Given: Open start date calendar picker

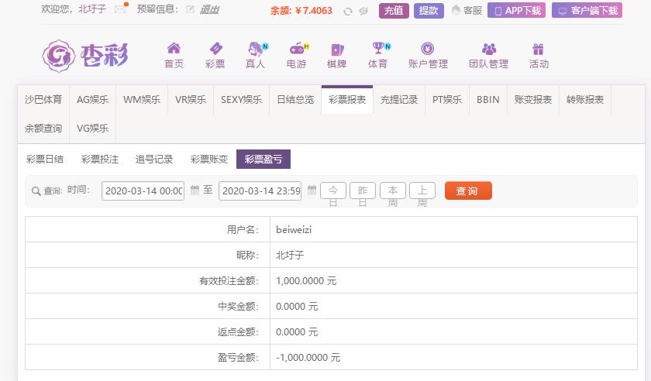Looking at the screenshot, I should (195, 190).
